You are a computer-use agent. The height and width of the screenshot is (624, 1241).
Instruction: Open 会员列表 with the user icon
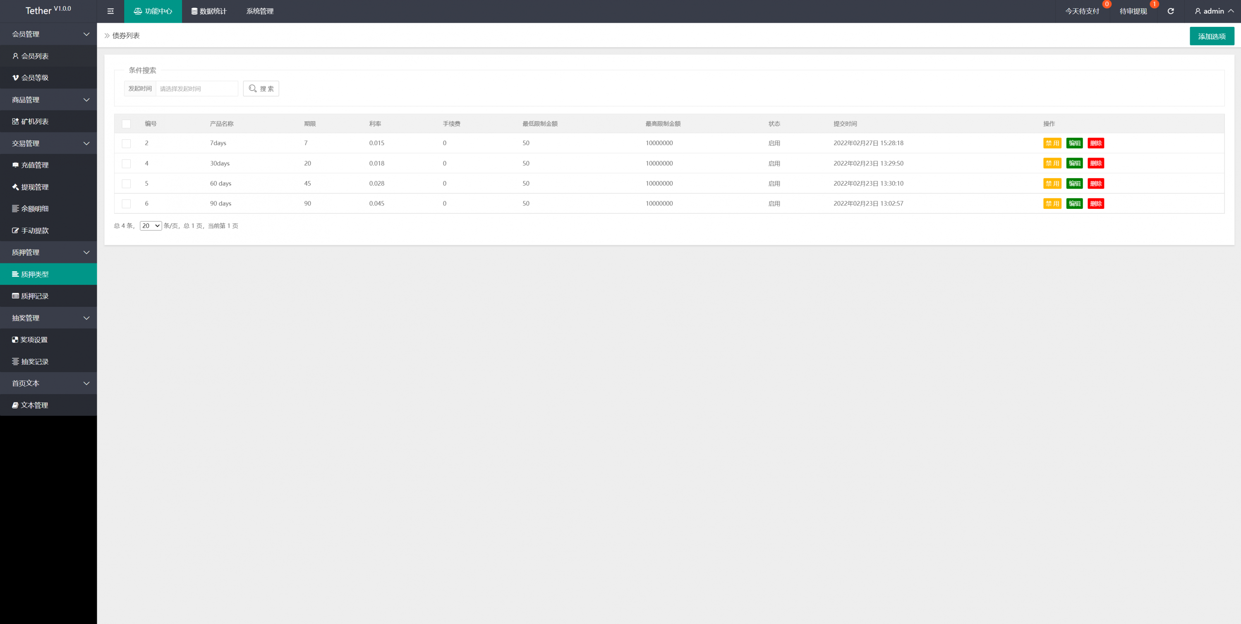click(x=34, y=56)
